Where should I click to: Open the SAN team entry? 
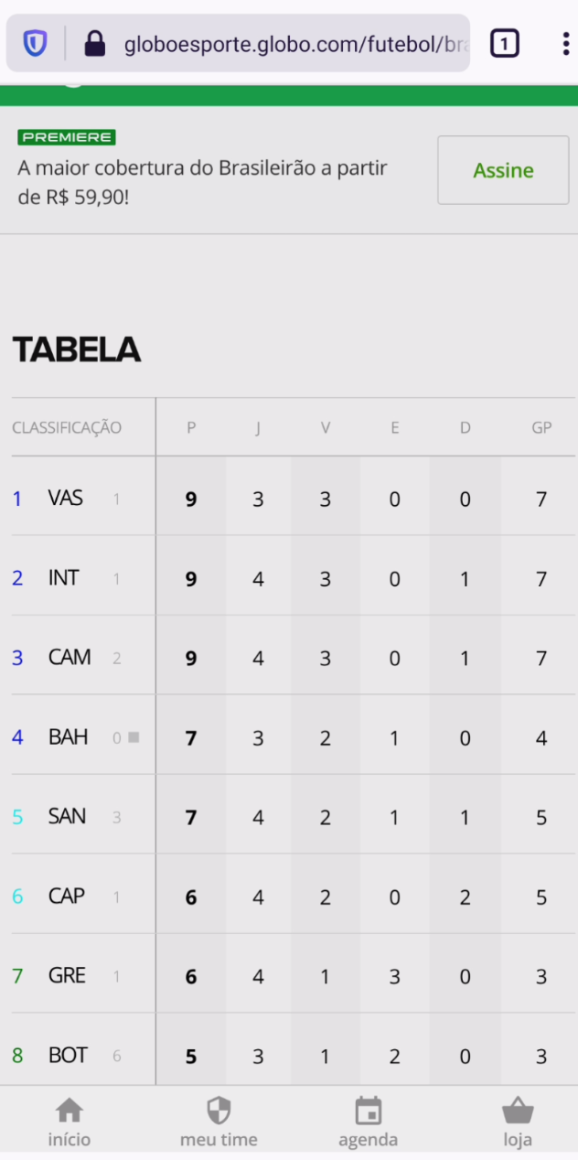click(x=294, y=817)
